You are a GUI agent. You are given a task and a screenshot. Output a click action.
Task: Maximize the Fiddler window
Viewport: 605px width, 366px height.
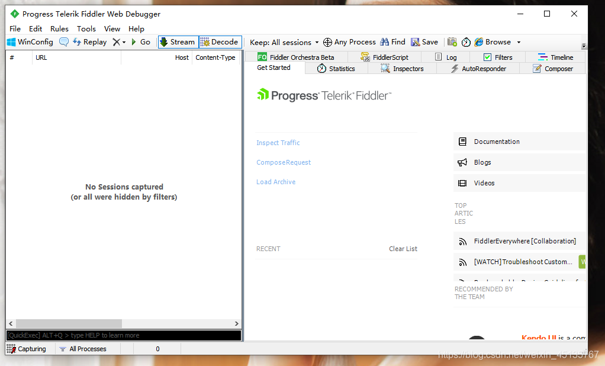pyautogui.click(x=547, y=14)
